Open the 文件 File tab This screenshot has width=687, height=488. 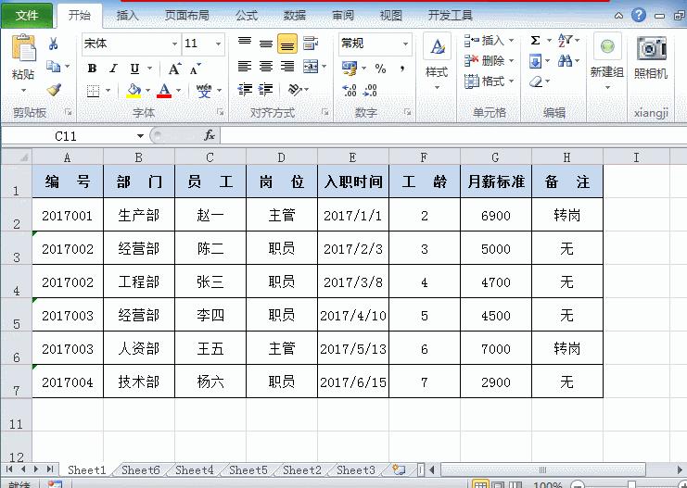pyautogui.click(x=27, y=16)
